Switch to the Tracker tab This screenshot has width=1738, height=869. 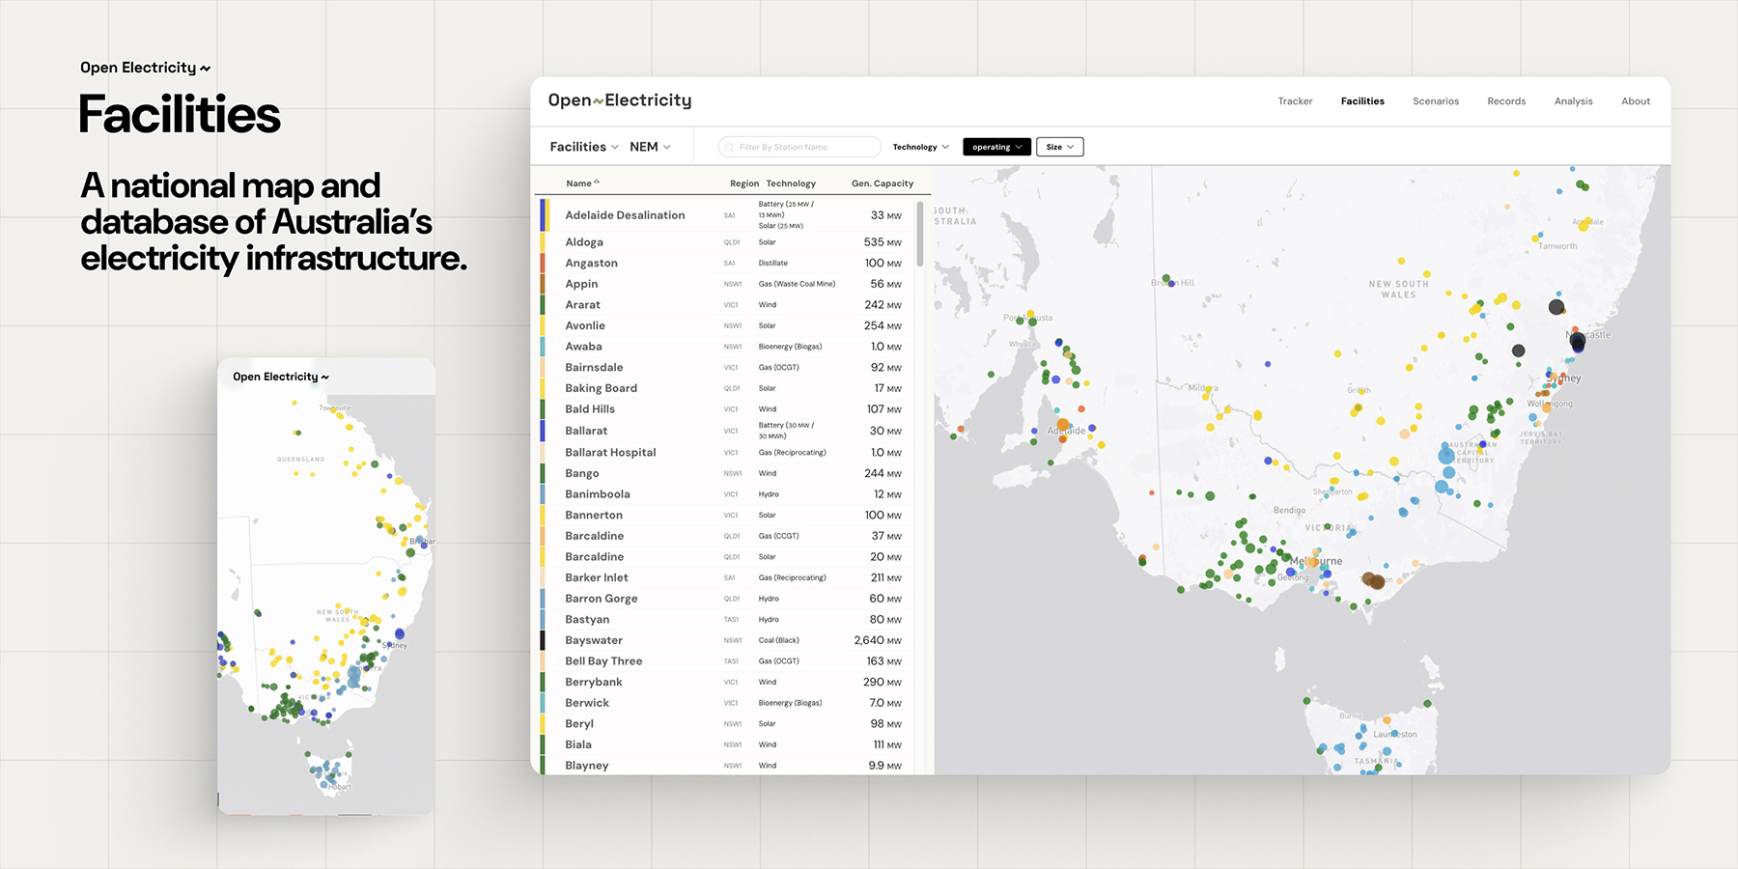pyautogui.click(x=1295, y=100)
